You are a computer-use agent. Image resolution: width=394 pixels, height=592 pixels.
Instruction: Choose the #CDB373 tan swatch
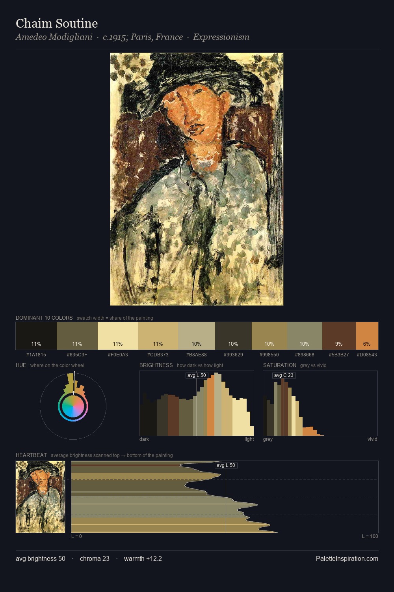click(x=158, y=336)
